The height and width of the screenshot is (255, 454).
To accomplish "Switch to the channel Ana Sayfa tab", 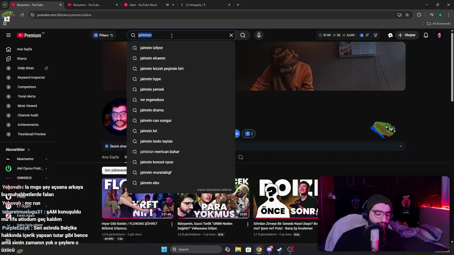I will (110, 157).
